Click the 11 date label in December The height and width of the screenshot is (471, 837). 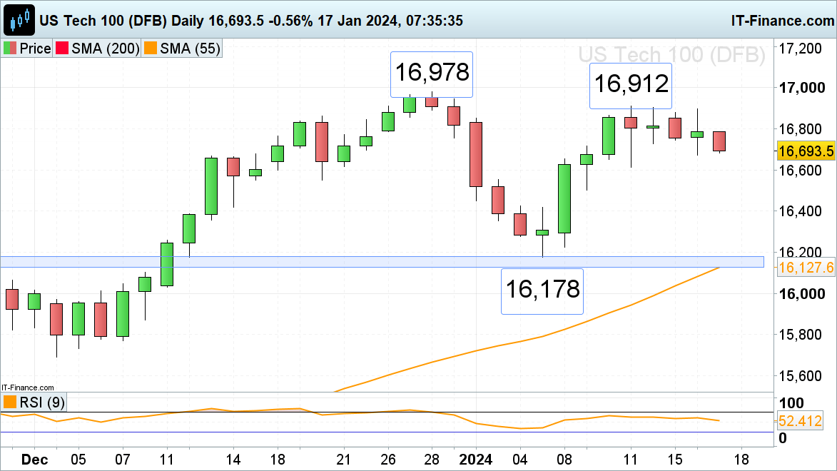click(166, 460)
